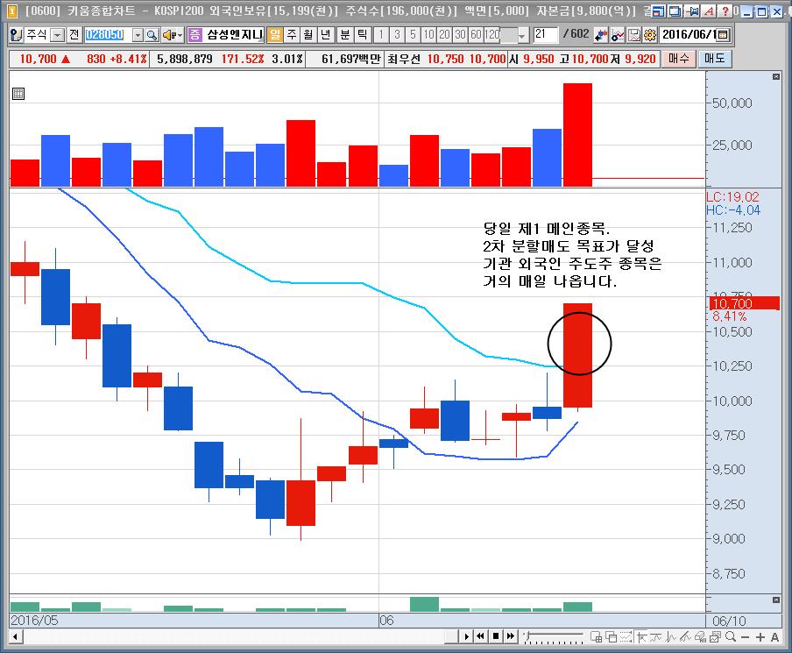This screenshot has height=653, width=792.
Task: Select daily 일 chart period
Action: point(275,35)
